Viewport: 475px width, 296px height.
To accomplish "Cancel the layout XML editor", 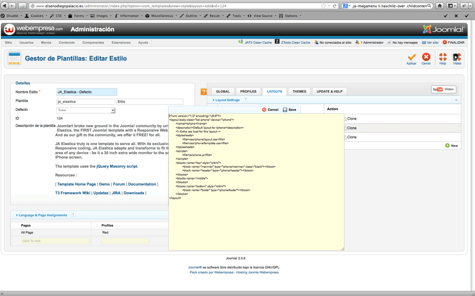I will pos(270,110).
